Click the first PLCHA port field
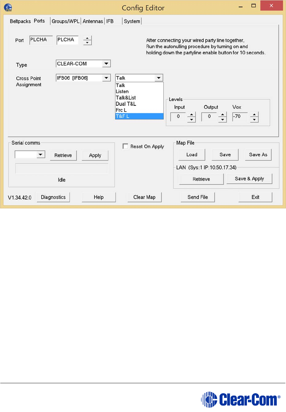The height and width of the screenshot is (412, 286). click(x=41, y=40)
